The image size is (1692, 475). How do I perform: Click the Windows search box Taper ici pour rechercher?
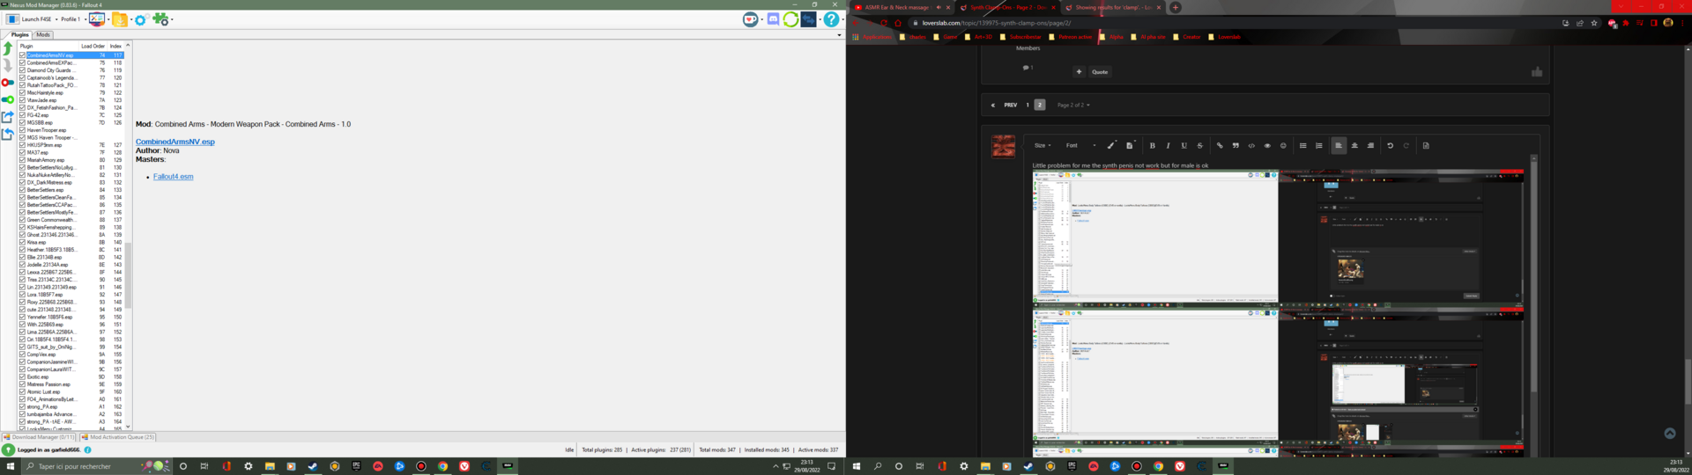(95, 466)
